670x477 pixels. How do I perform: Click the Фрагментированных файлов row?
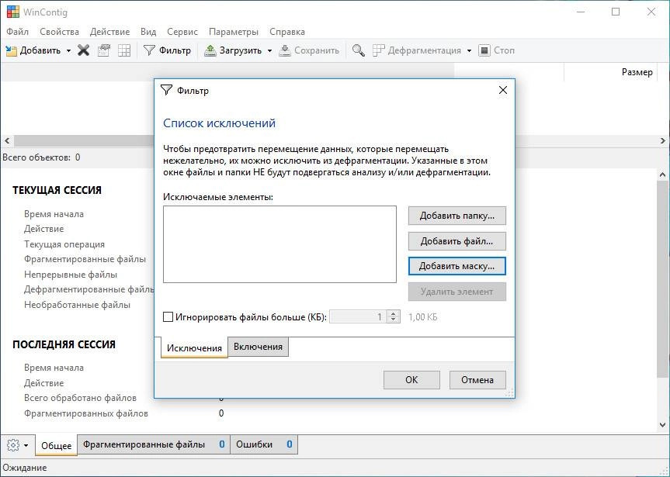pyautogui.click(x=86, y=413)
